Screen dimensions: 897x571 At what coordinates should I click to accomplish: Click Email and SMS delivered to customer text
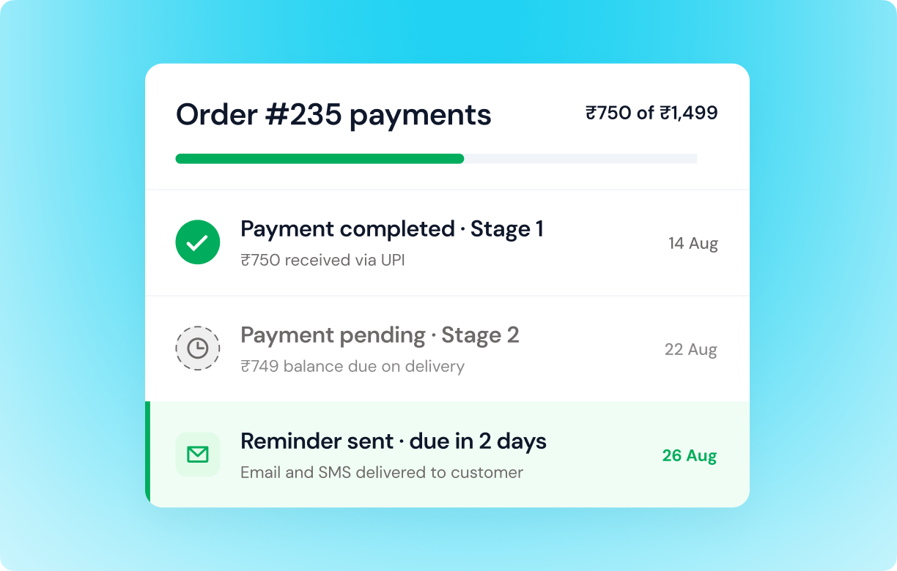point(382,472)
